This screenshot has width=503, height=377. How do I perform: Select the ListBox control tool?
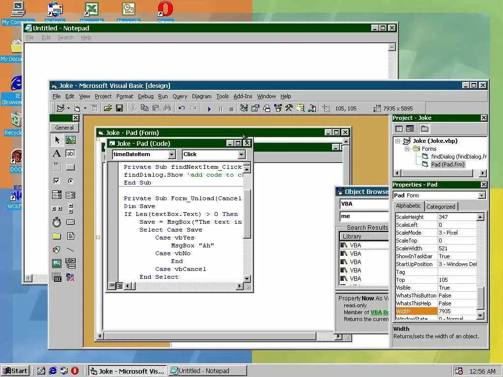pyautogui.click(x=71, y=195)
